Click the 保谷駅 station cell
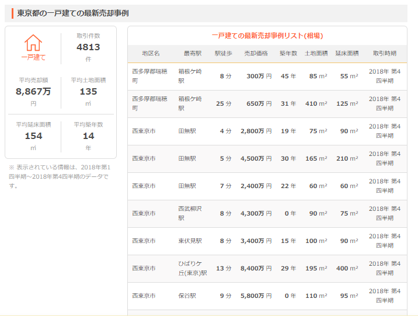418x316 pixels. click(187, 296)
